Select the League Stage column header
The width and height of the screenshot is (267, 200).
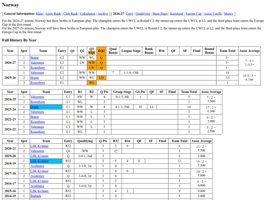coord(131,51)
